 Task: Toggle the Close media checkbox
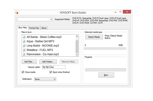click(23, 72)
